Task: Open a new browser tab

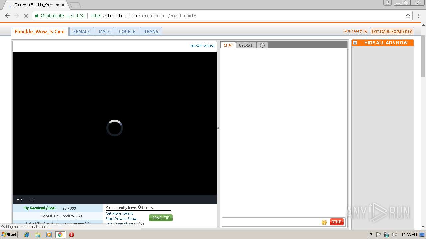Action: [75, 5]
